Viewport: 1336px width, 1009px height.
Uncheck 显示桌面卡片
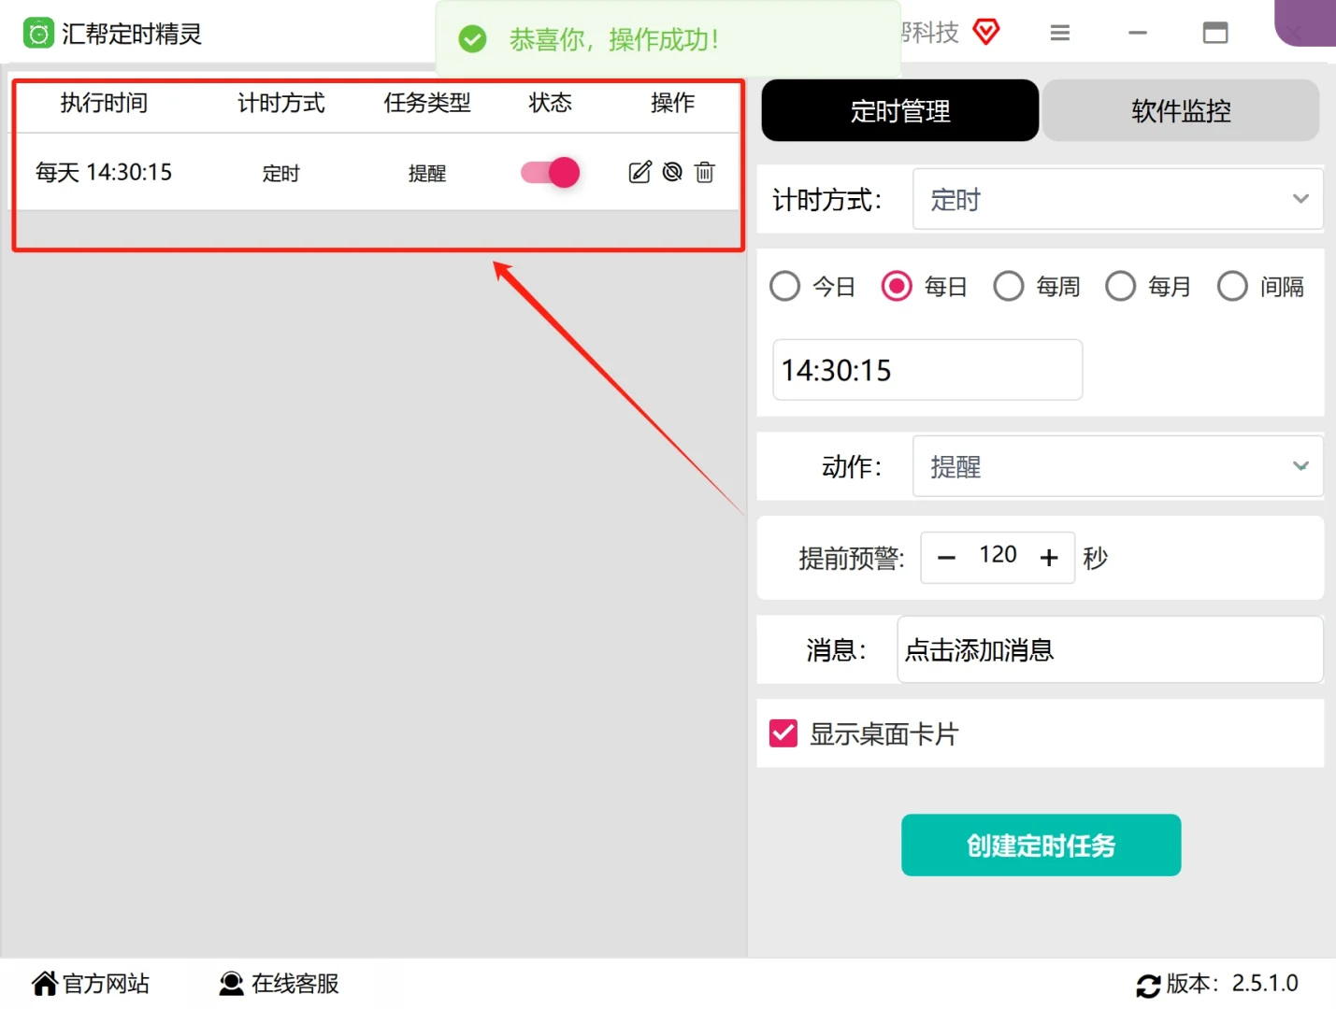(x=783, y=733)
